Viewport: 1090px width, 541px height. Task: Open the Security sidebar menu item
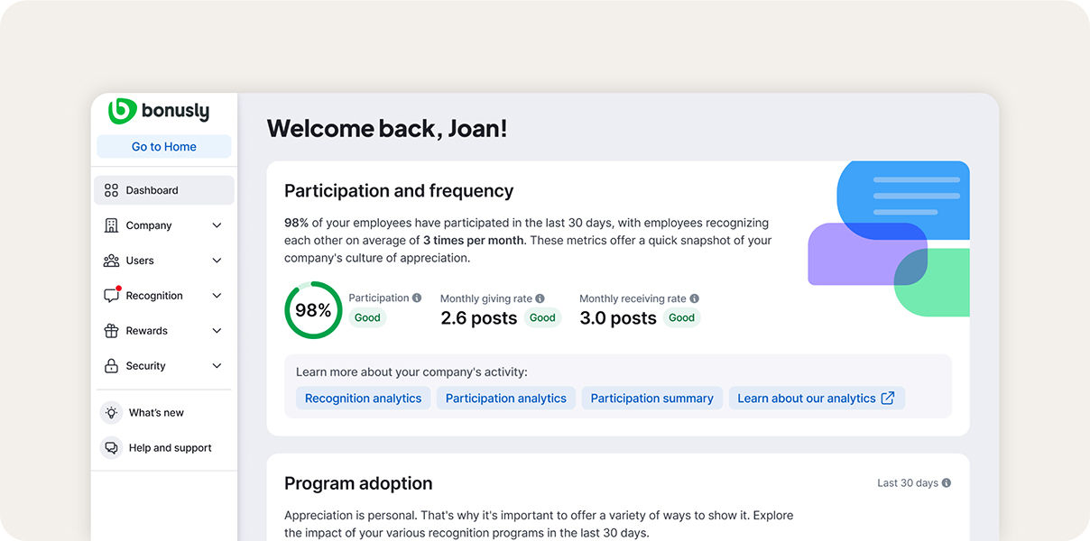pos(145,366)
